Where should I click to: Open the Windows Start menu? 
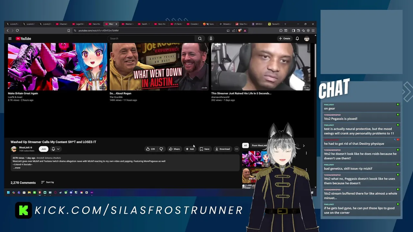point(8,192)
